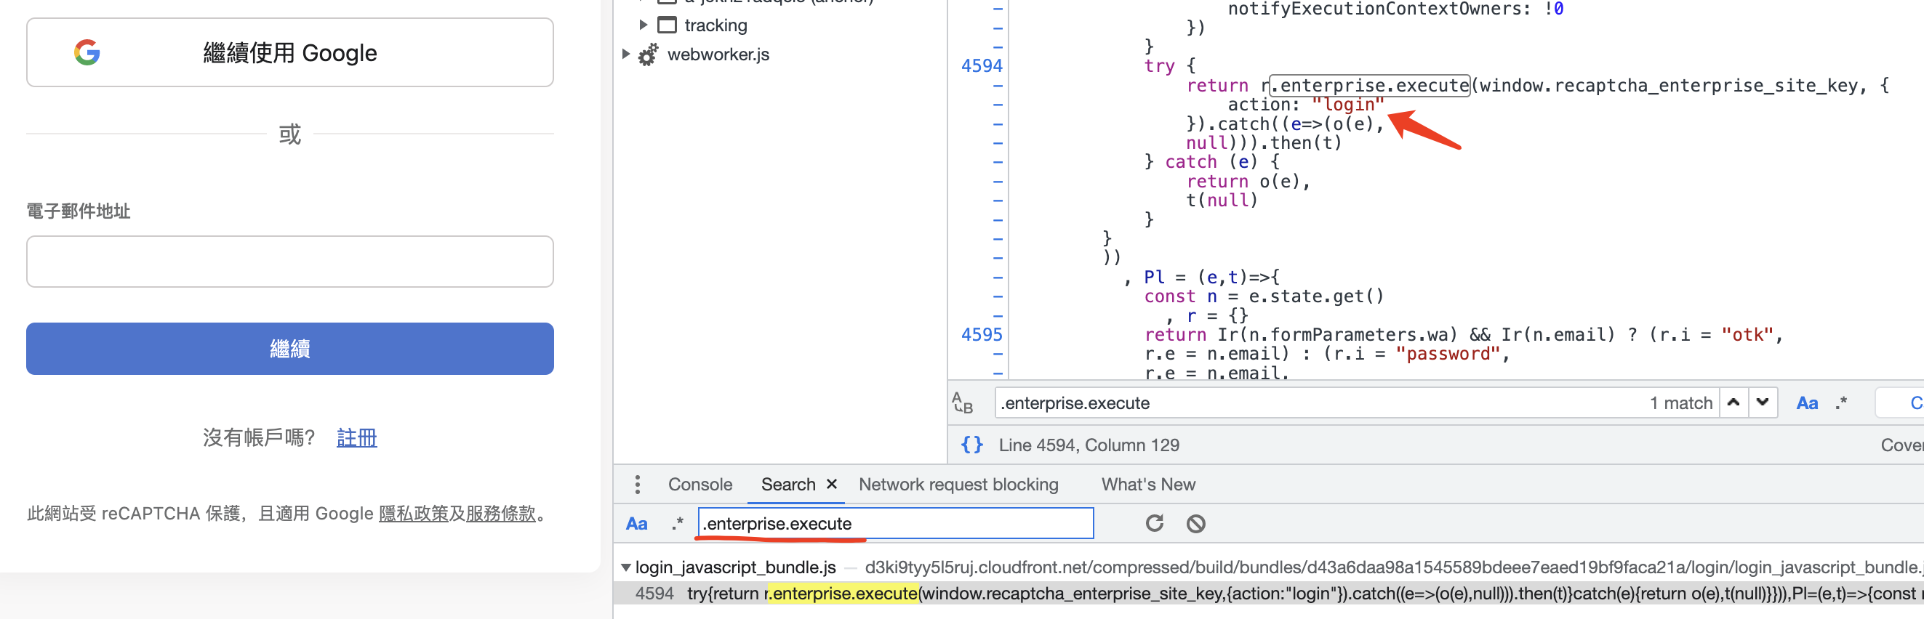
Task: Expand the tracking frame node
Action: point(643,25)
